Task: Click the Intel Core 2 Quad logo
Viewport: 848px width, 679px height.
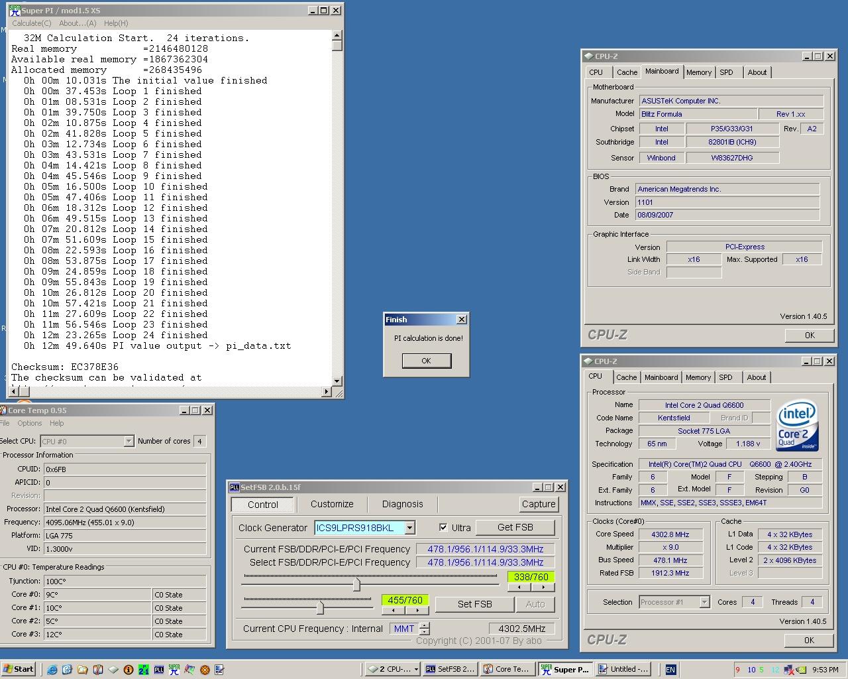Action: click(797, 425)
